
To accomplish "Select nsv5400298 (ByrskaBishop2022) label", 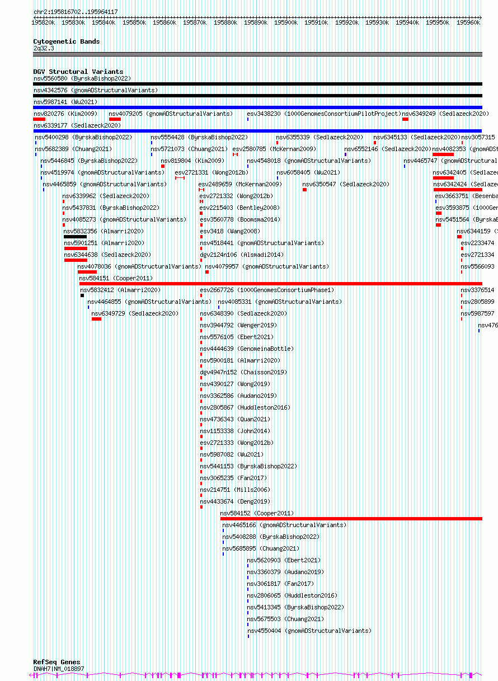I will point(84,137).
